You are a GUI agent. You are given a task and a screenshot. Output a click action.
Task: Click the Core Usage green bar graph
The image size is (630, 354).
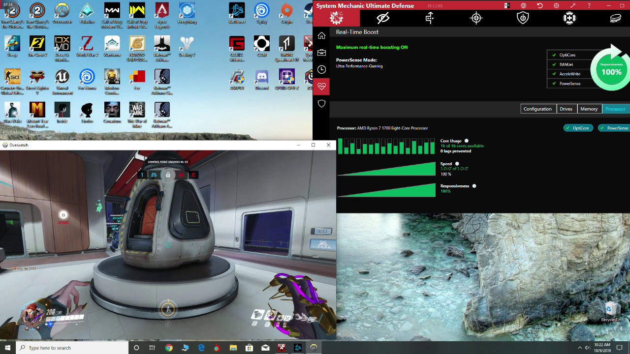[x=386, y=146]
